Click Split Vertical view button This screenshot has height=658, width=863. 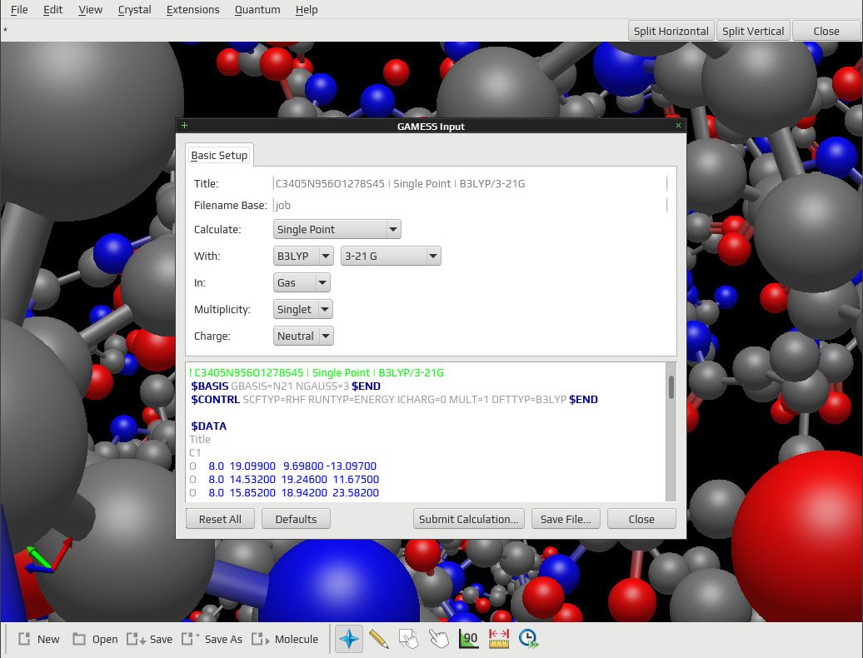point(753,31)
